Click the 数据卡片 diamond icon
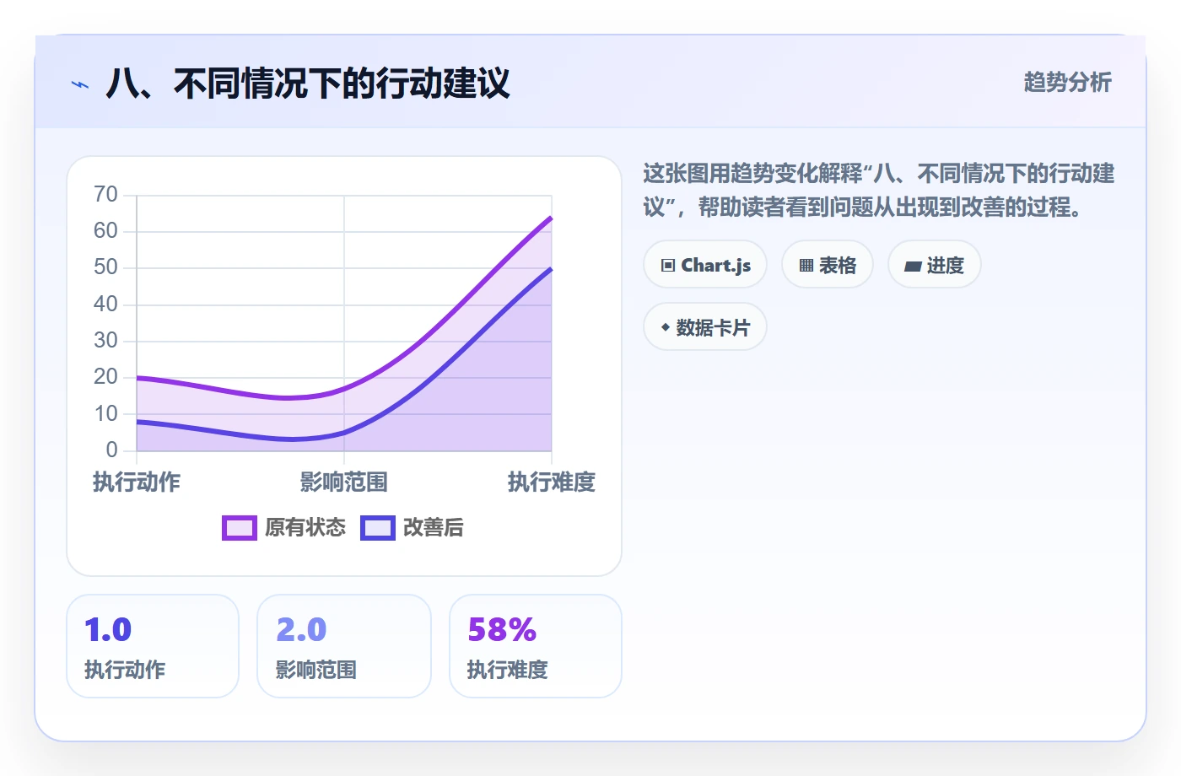Screen dimensions: 1181x776 (x=666, y=327)
